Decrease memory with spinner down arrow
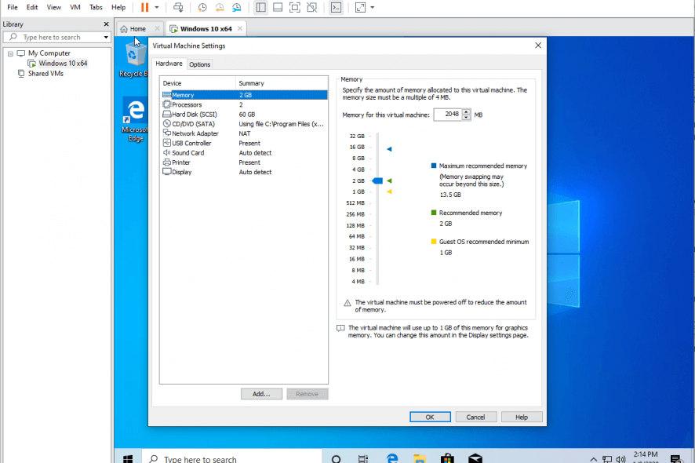Screen dimensions: 695x463 click(x=466, y=118)
